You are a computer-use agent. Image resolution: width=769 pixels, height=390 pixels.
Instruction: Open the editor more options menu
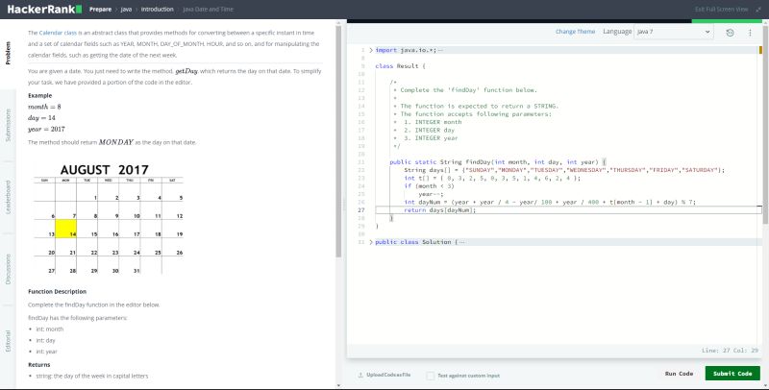coord(750,32)
